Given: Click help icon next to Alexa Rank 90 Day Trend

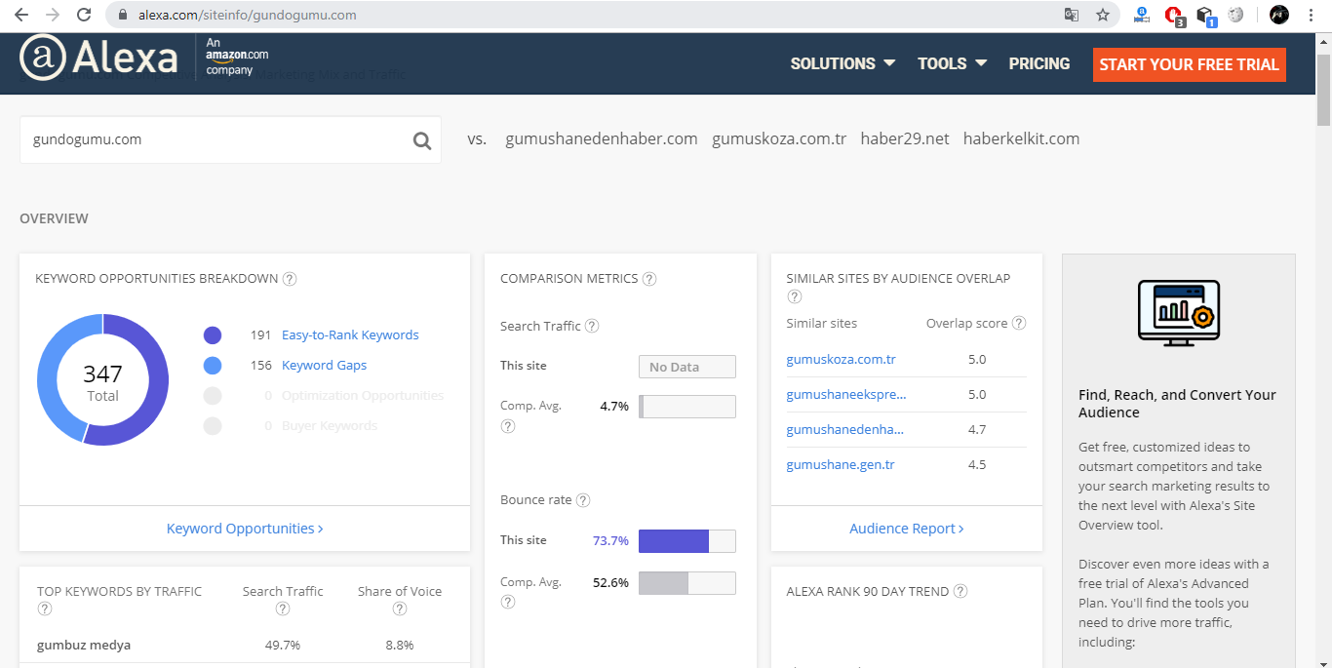Looking at the screenshot, I should click(x=960, y=591).
